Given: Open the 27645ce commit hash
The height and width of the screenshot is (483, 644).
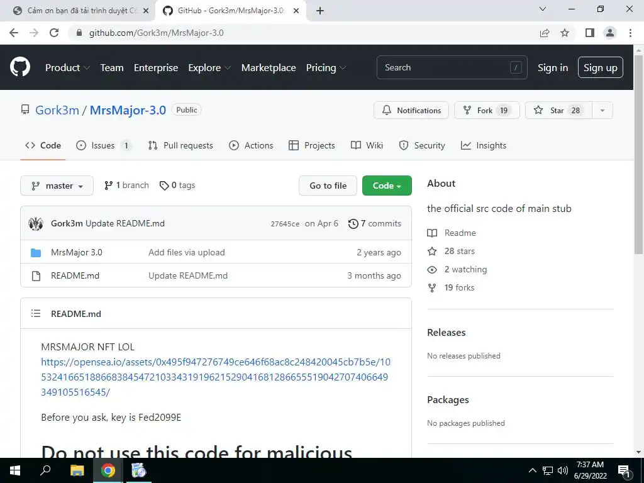Looking at the screenshot, I should pos(285,224).
